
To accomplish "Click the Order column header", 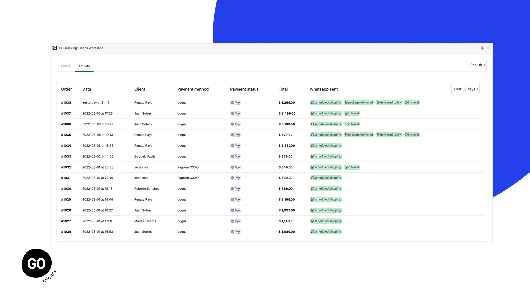I will coord(66,89).
